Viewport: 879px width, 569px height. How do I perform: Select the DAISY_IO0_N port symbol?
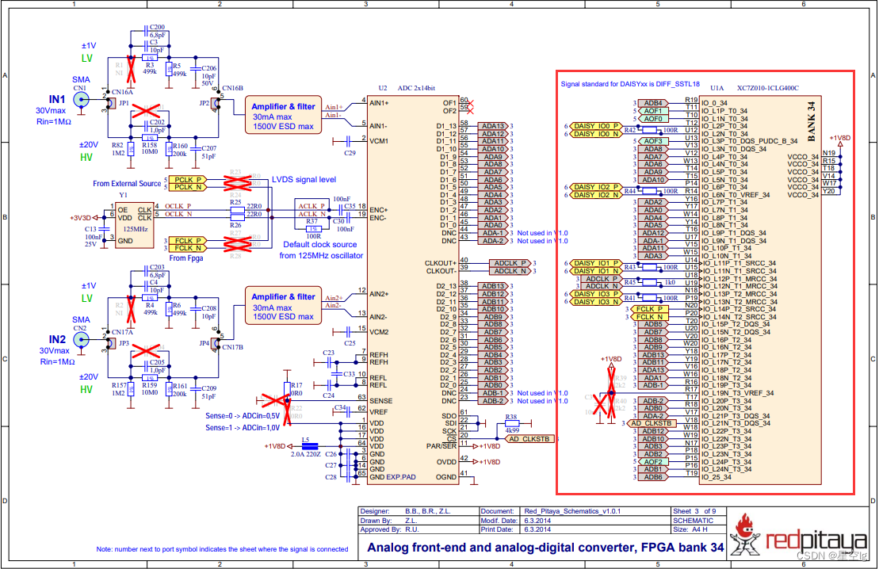595,134
